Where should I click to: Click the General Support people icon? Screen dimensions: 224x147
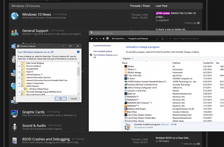tap(15, 32)
